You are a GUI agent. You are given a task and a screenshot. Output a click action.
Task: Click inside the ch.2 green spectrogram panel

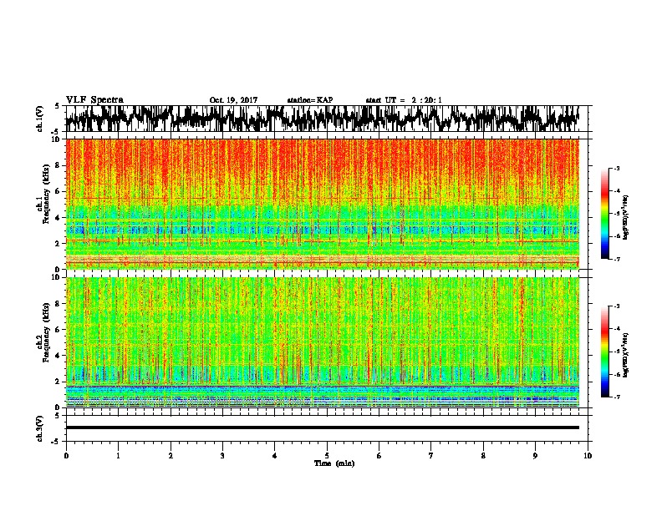pyautogui.click(x=323, y=342)
